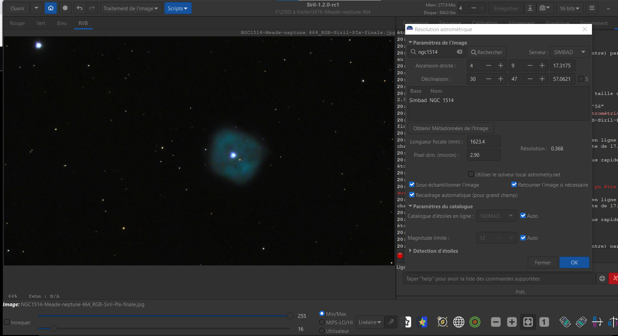This screenshot has width=618, height=336.
Task: Enable the local astrometry.net solver checkbox
Action: point(471,174)
